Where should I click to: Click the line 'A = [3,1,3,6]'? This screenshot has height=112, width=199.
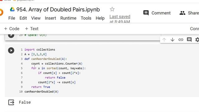click(x=35, y=54)
